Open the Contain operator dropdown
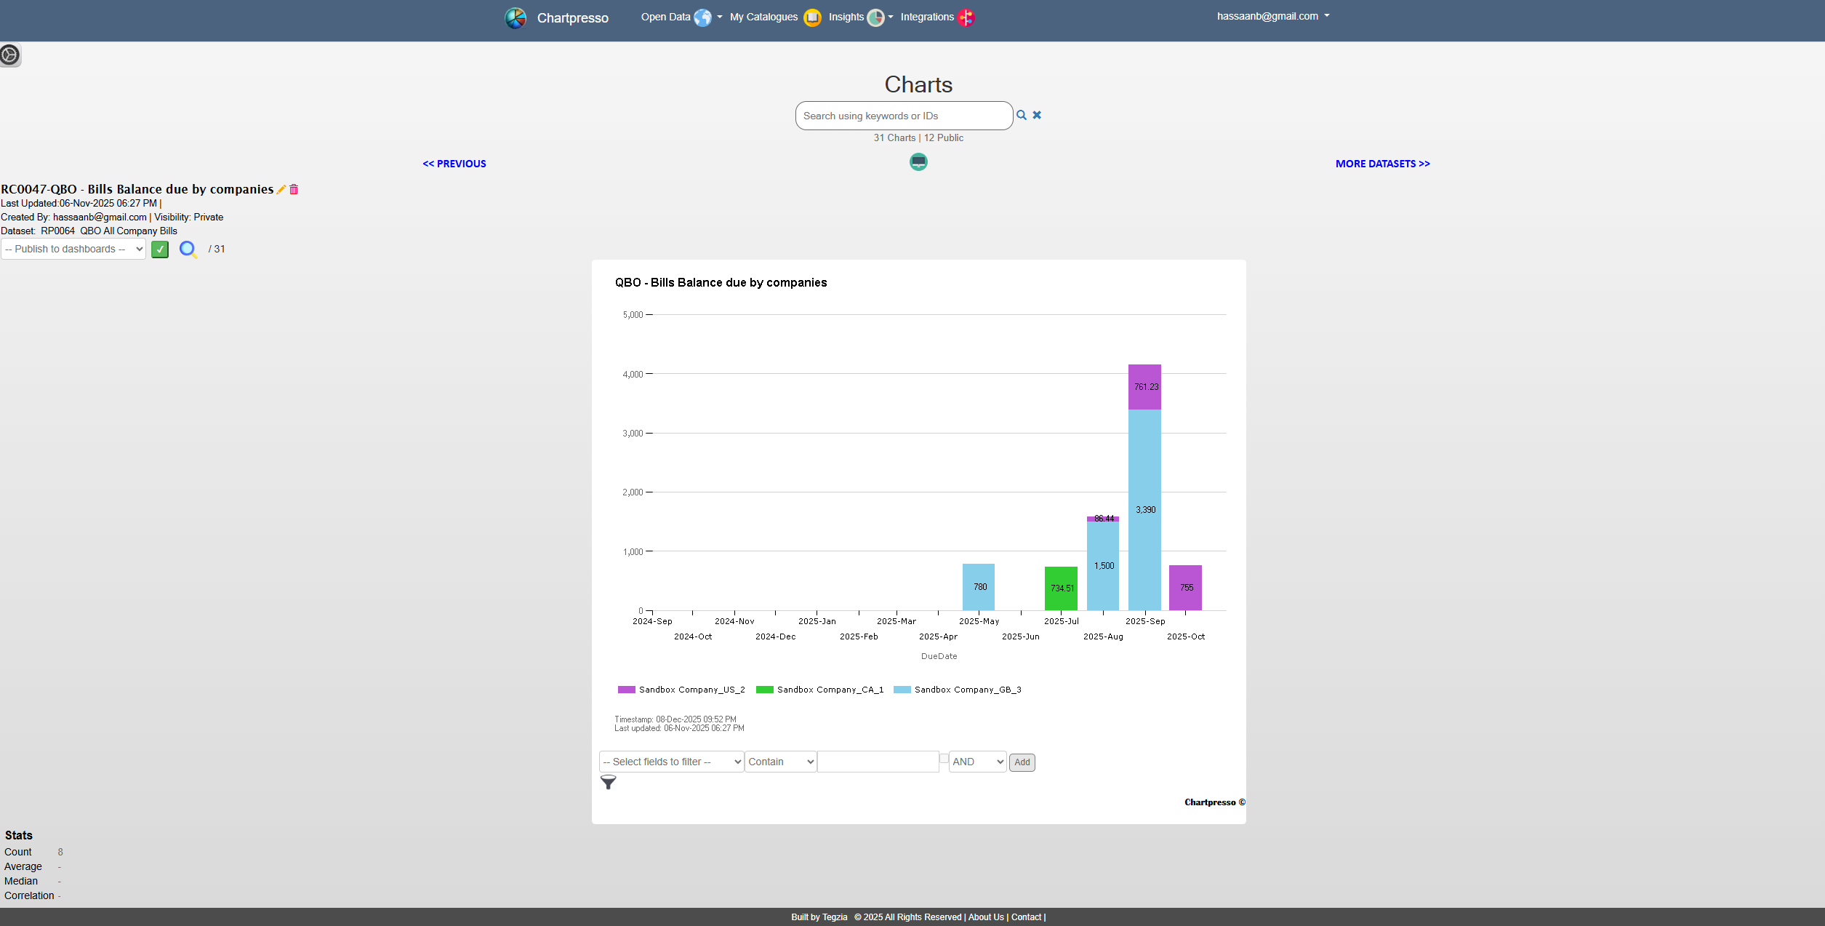 780,762
